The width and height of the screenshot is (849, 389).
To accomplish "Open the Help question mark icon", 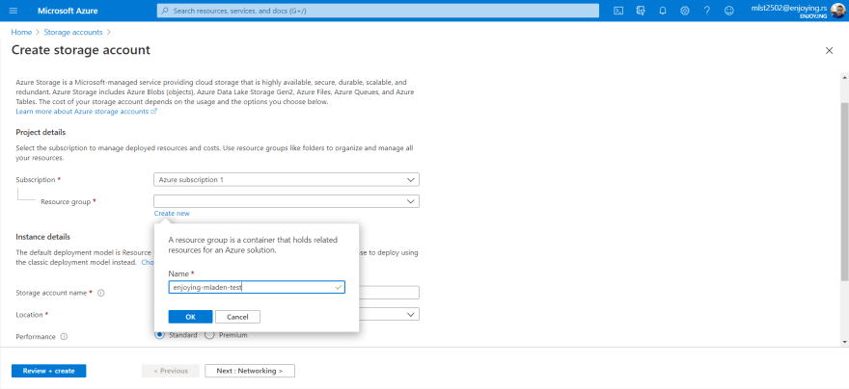I will click(x=707, y=11).
